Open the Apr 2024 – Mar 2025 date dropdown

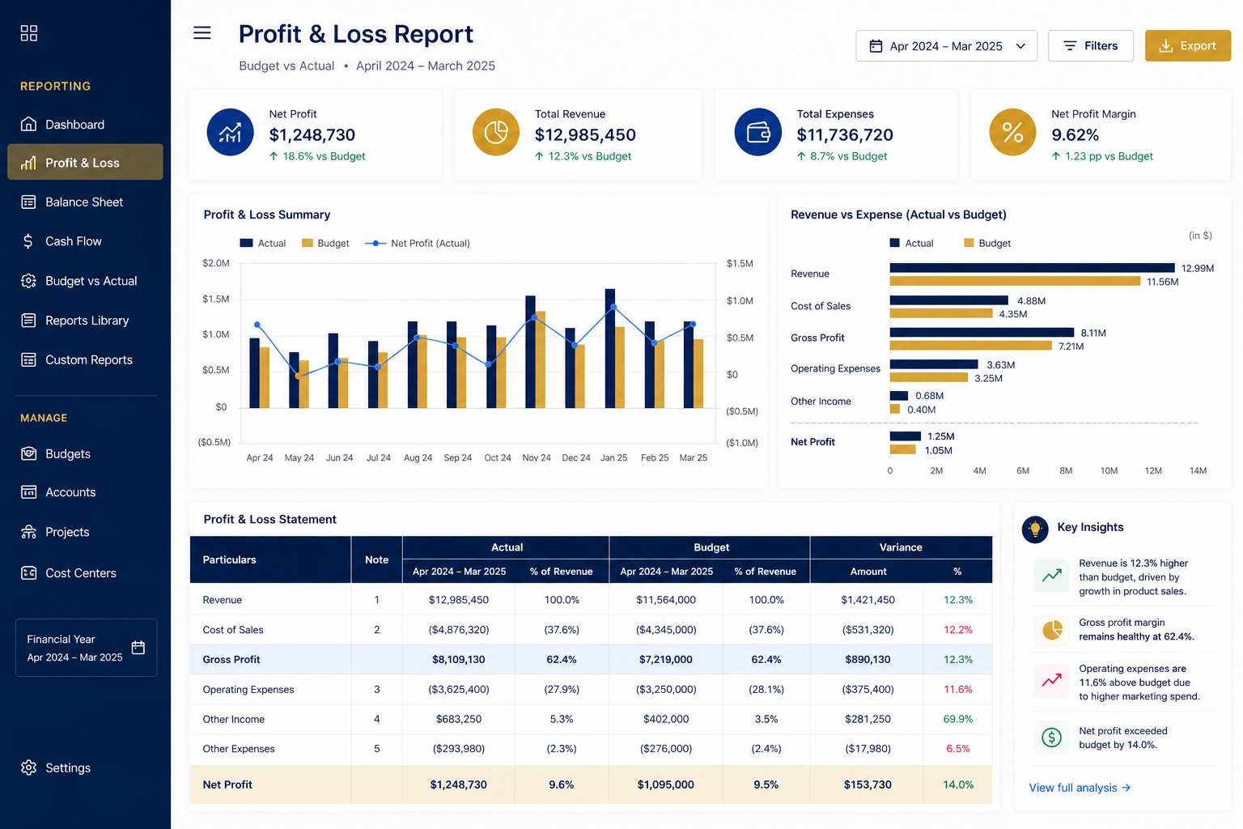(947, 46)
